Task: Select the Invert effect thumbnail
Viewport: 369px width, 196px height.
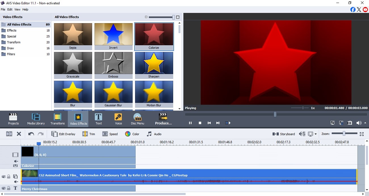Action: (114, 36)
